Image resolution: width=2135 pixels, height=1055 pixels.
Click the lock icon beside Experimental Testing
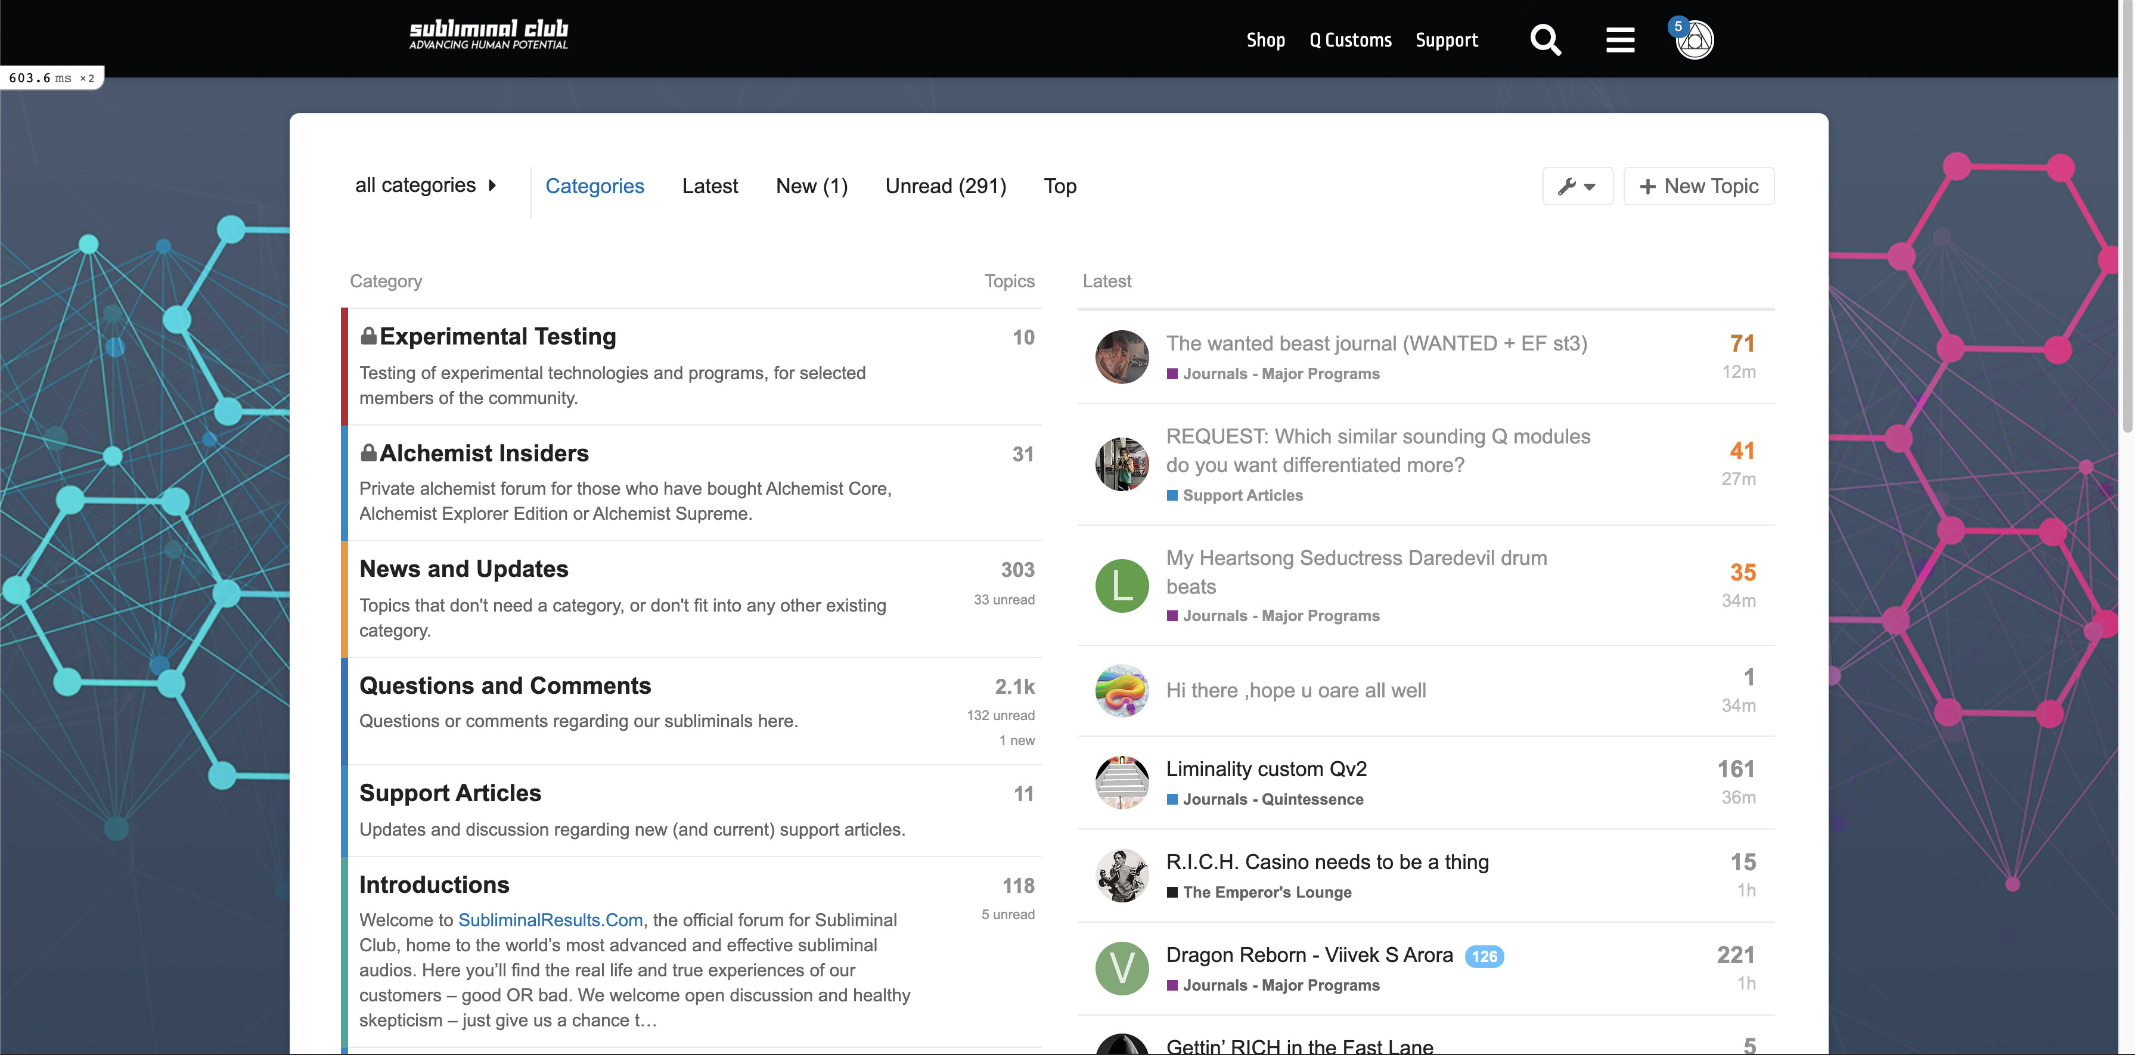(x=369, y=336)
